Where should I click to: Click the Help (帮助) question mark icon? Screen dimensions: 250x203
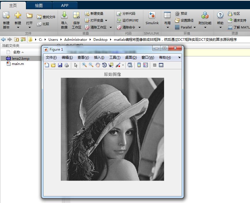(220, 15)
